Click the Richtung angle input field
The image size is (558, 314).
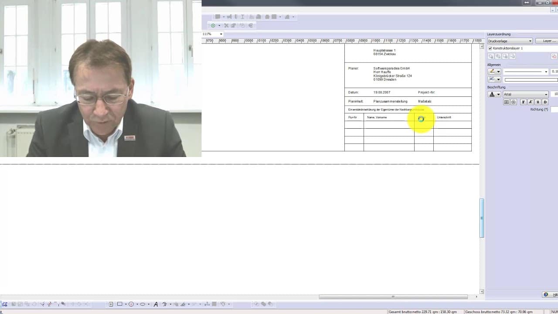[555, 109]
